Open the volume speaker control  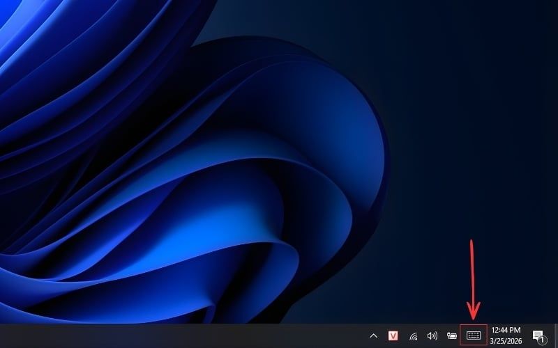coord(432,335)
